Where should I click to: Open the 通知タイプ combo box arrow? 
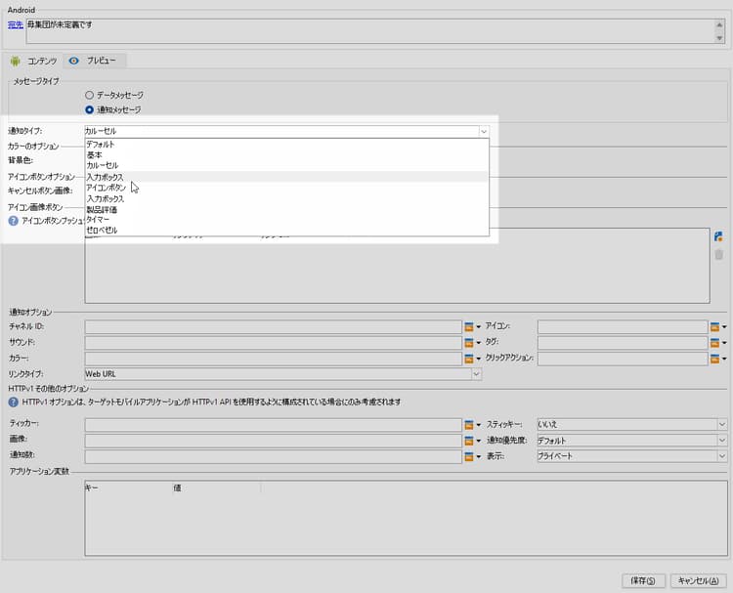(x=484, y=131)
